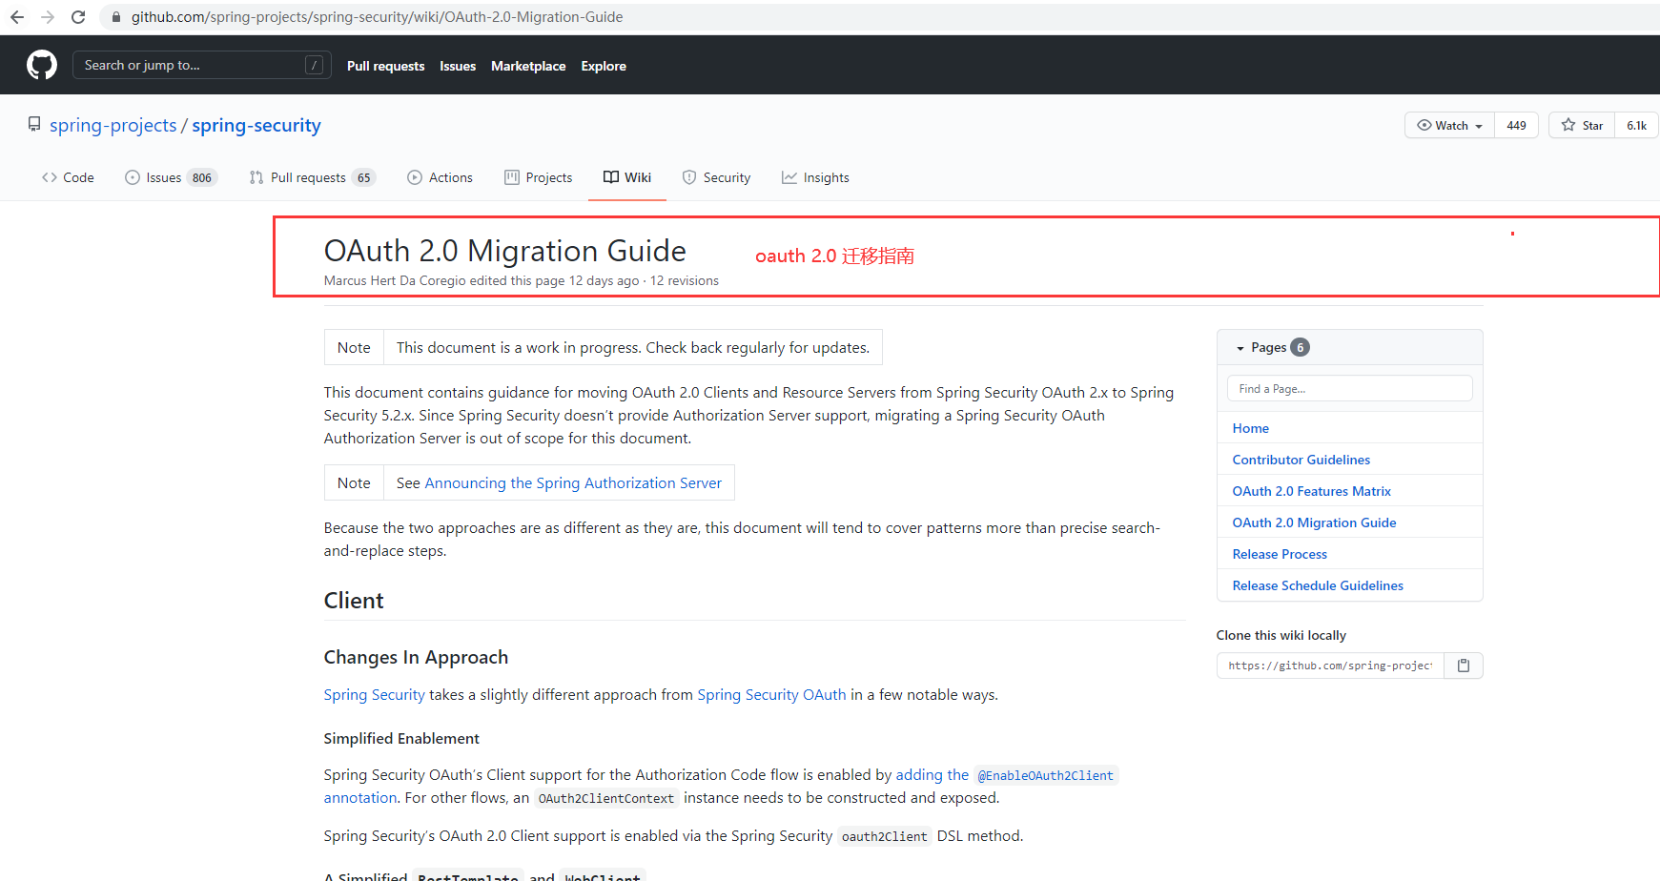Open the Issues tab with 806 count
The height and width of the screenshot is (881, 1660).
pos(172,177)
